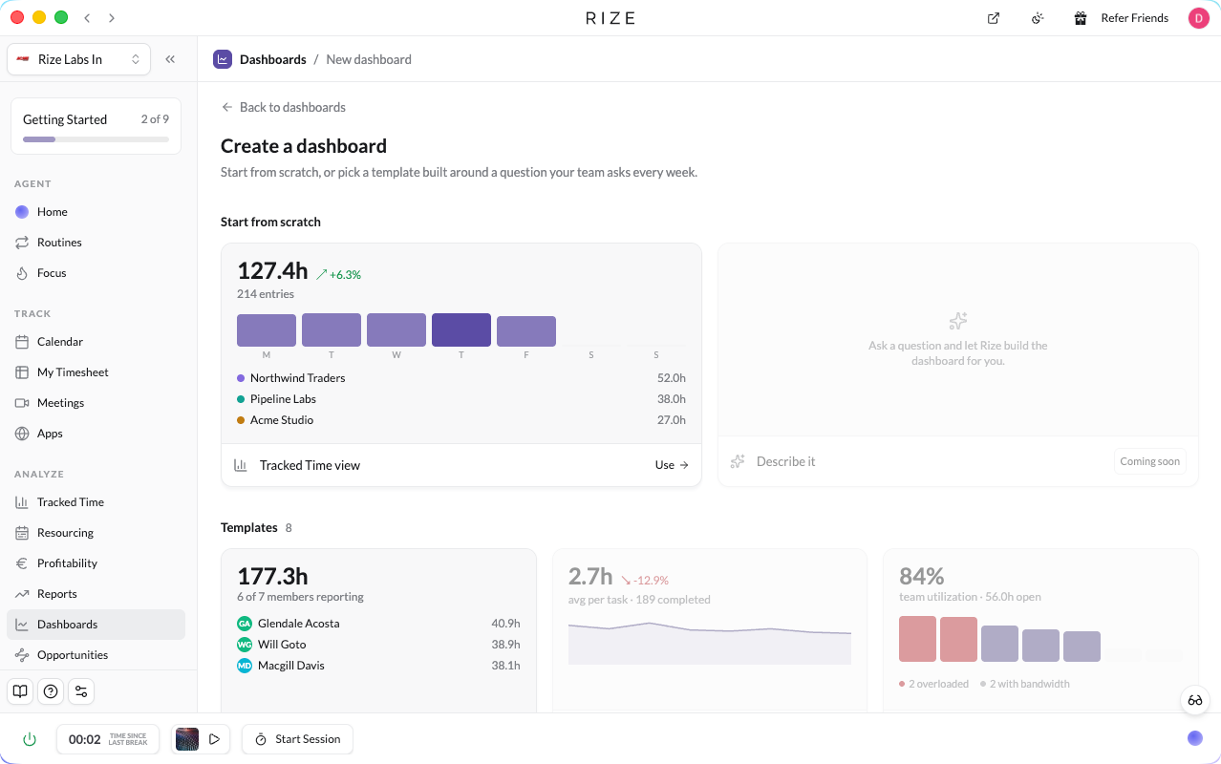Click the sparkle cursor icon in title bar
This screenshot has width=1221, height=764.
(x=1038, y=18)
